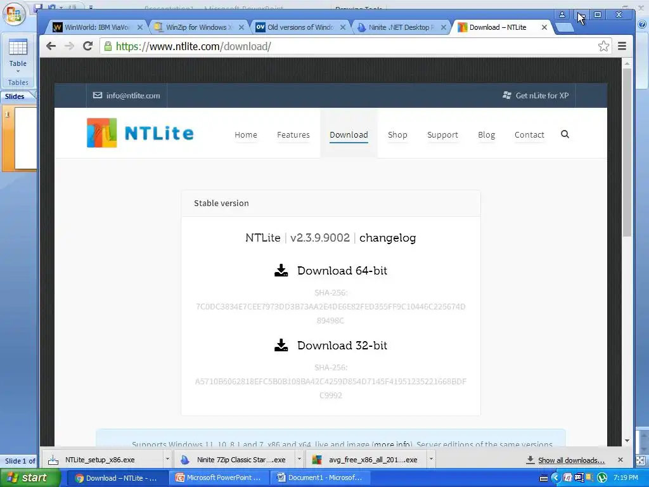Insert a Table in PowerPoint
This screenshot has height=487, width=649.
tap(18, 56)
